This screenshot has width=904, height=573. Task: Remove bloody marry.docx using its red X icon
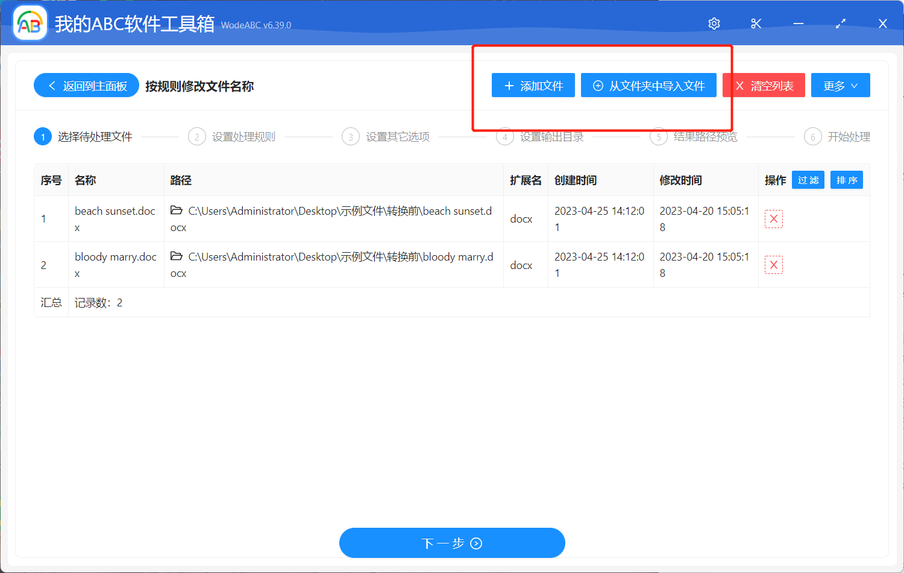click(773, 264)
